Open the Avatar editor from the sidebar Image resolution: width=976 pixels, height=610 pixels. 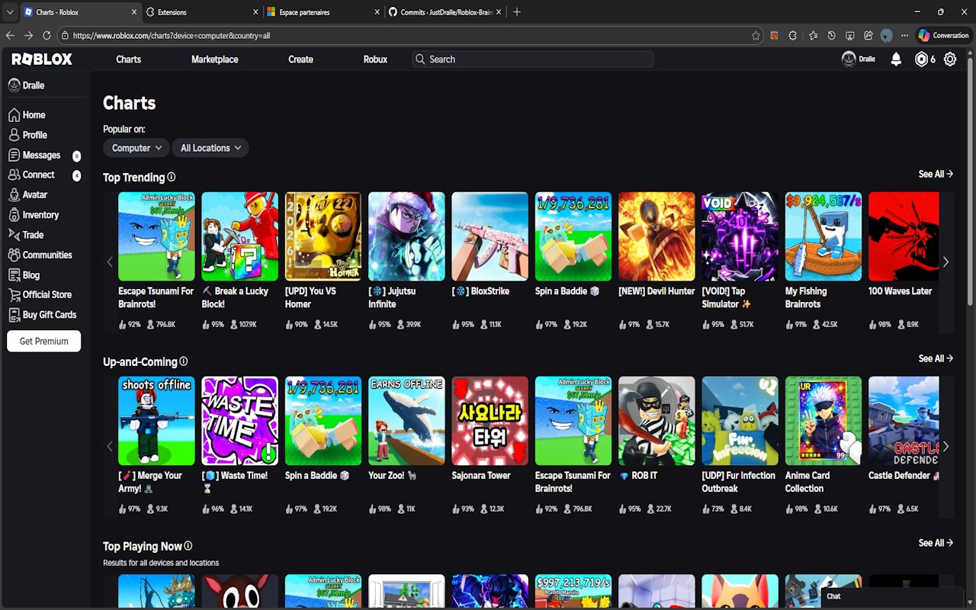pyautogui.click(x=27, y=195)
